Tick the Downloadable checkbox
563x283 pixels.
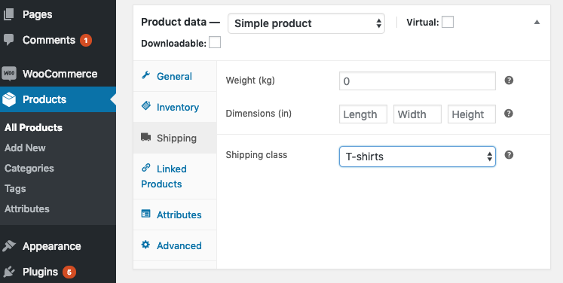click(x=215, y=42)
